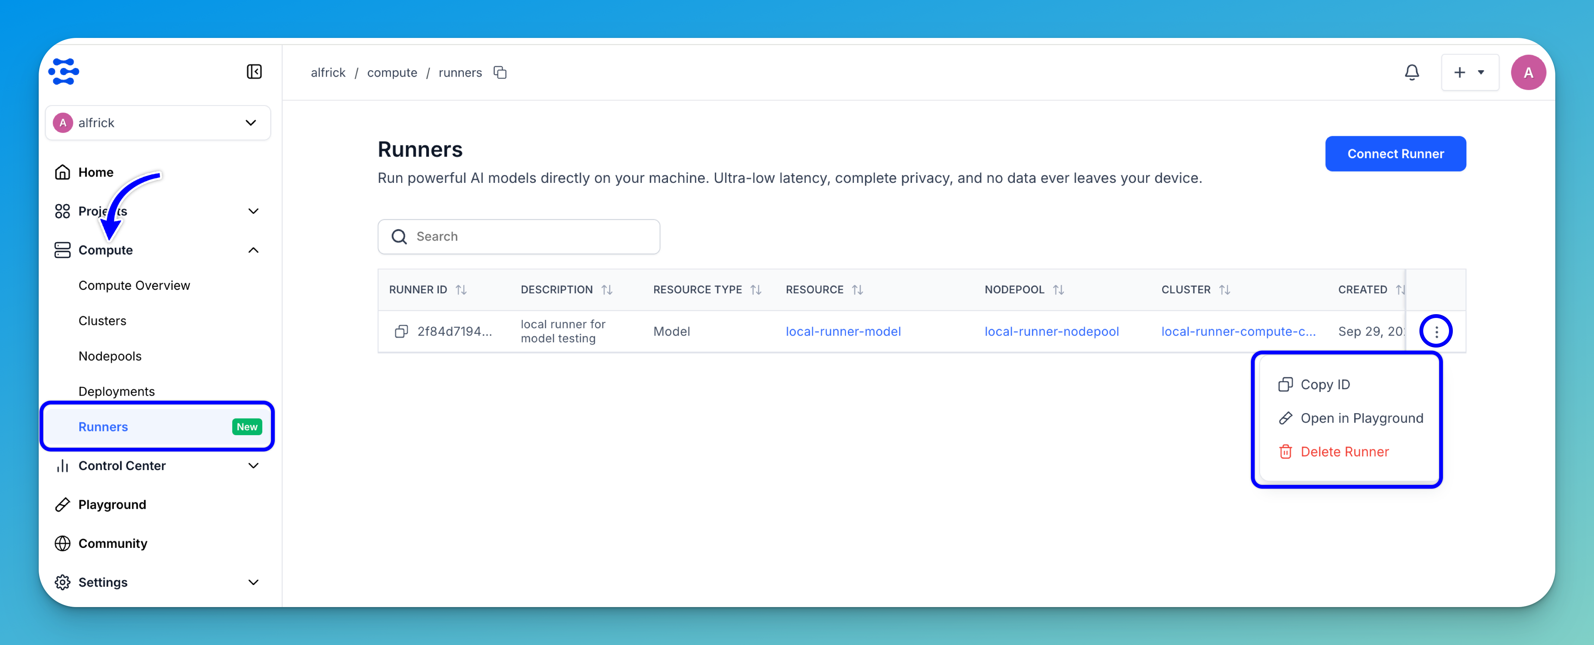This screenshot has width=1594, height=645.
Task: Select Delete Runner from context menu
Action: [1344, 452]
